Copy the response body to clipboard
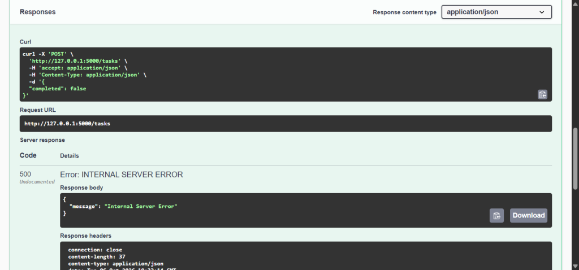Screen dimensions: 579x270 click(x=496, y=215)
